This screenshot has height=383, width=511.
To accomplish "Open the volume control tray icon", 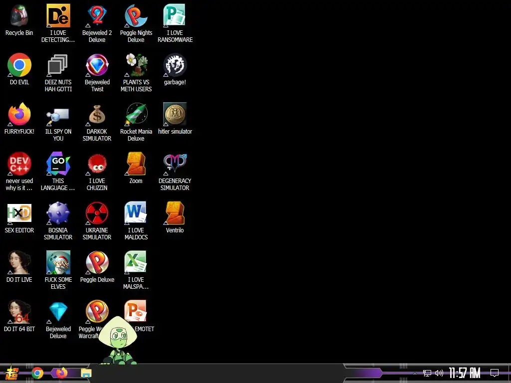I will pos(439,373).
